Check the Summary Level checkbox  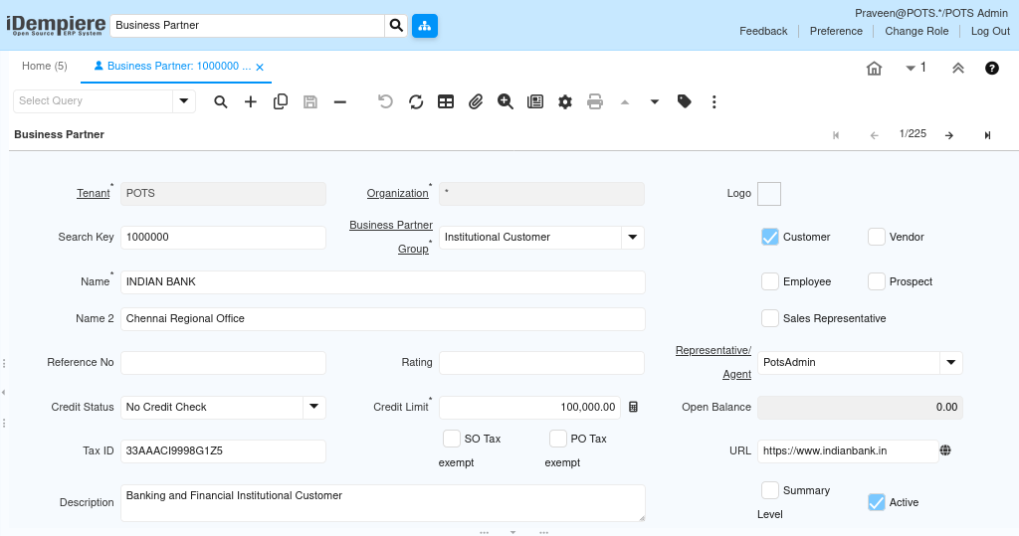pyautogui.click(x=770, y=490)
